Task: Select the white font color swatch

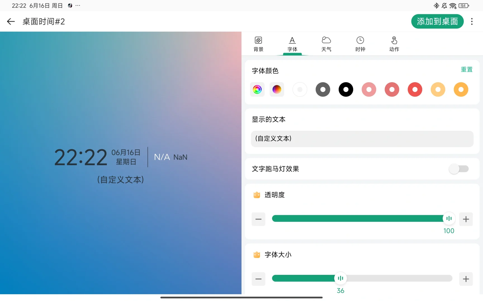Action: click(x=300, y=89)
